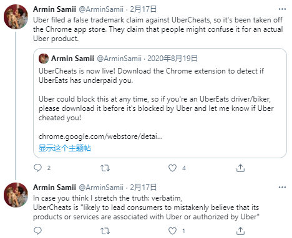This screenshot has width=292, height=238.
Task: Share the first tweet via share icon
Action: 240,168
